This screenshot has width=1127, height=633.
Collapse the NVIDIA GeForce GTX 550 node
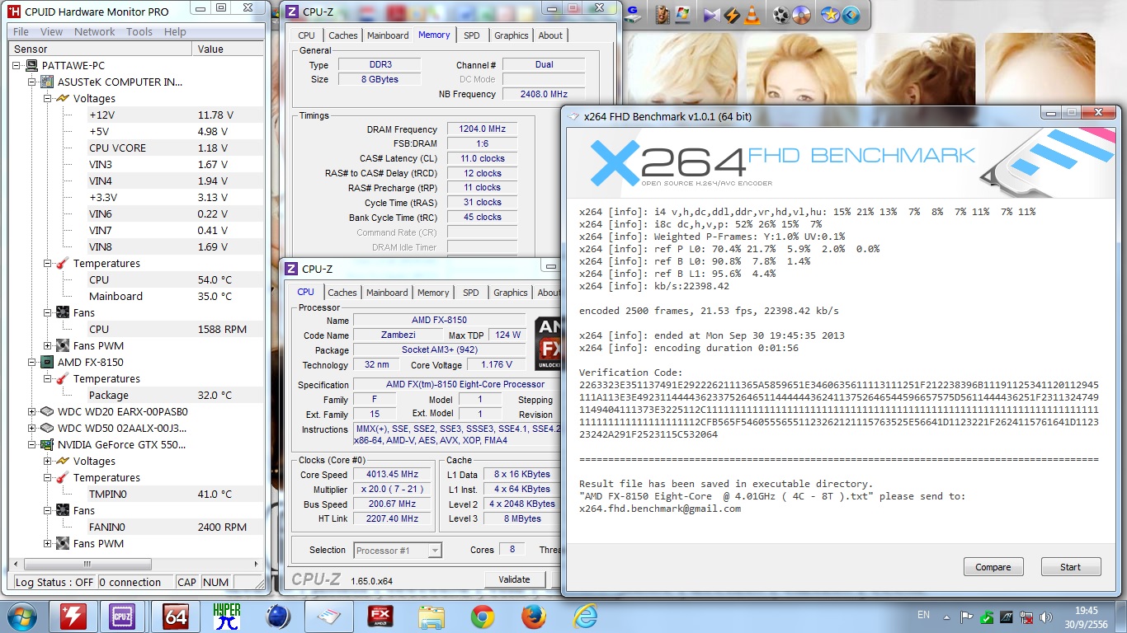(33, 444)
